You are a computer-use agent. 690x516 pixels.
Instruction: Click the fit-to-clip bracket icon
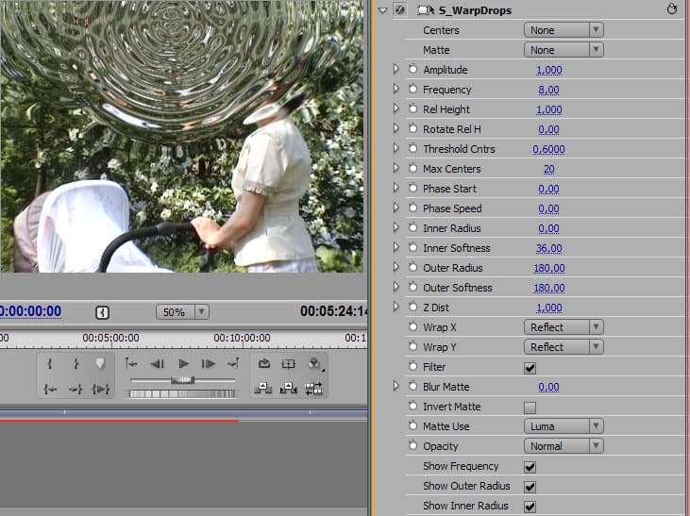103,313
